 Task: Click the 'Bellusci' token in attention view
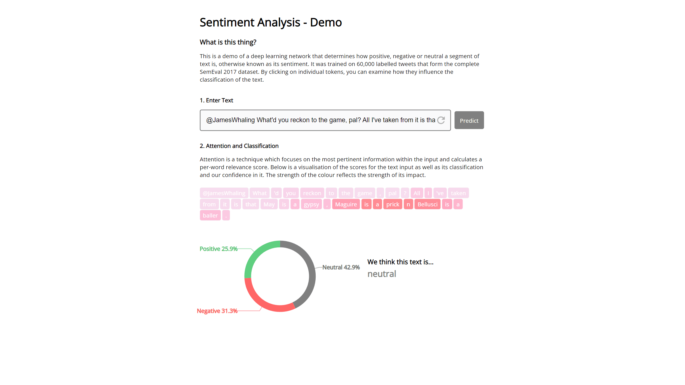[x=426, y=204]
